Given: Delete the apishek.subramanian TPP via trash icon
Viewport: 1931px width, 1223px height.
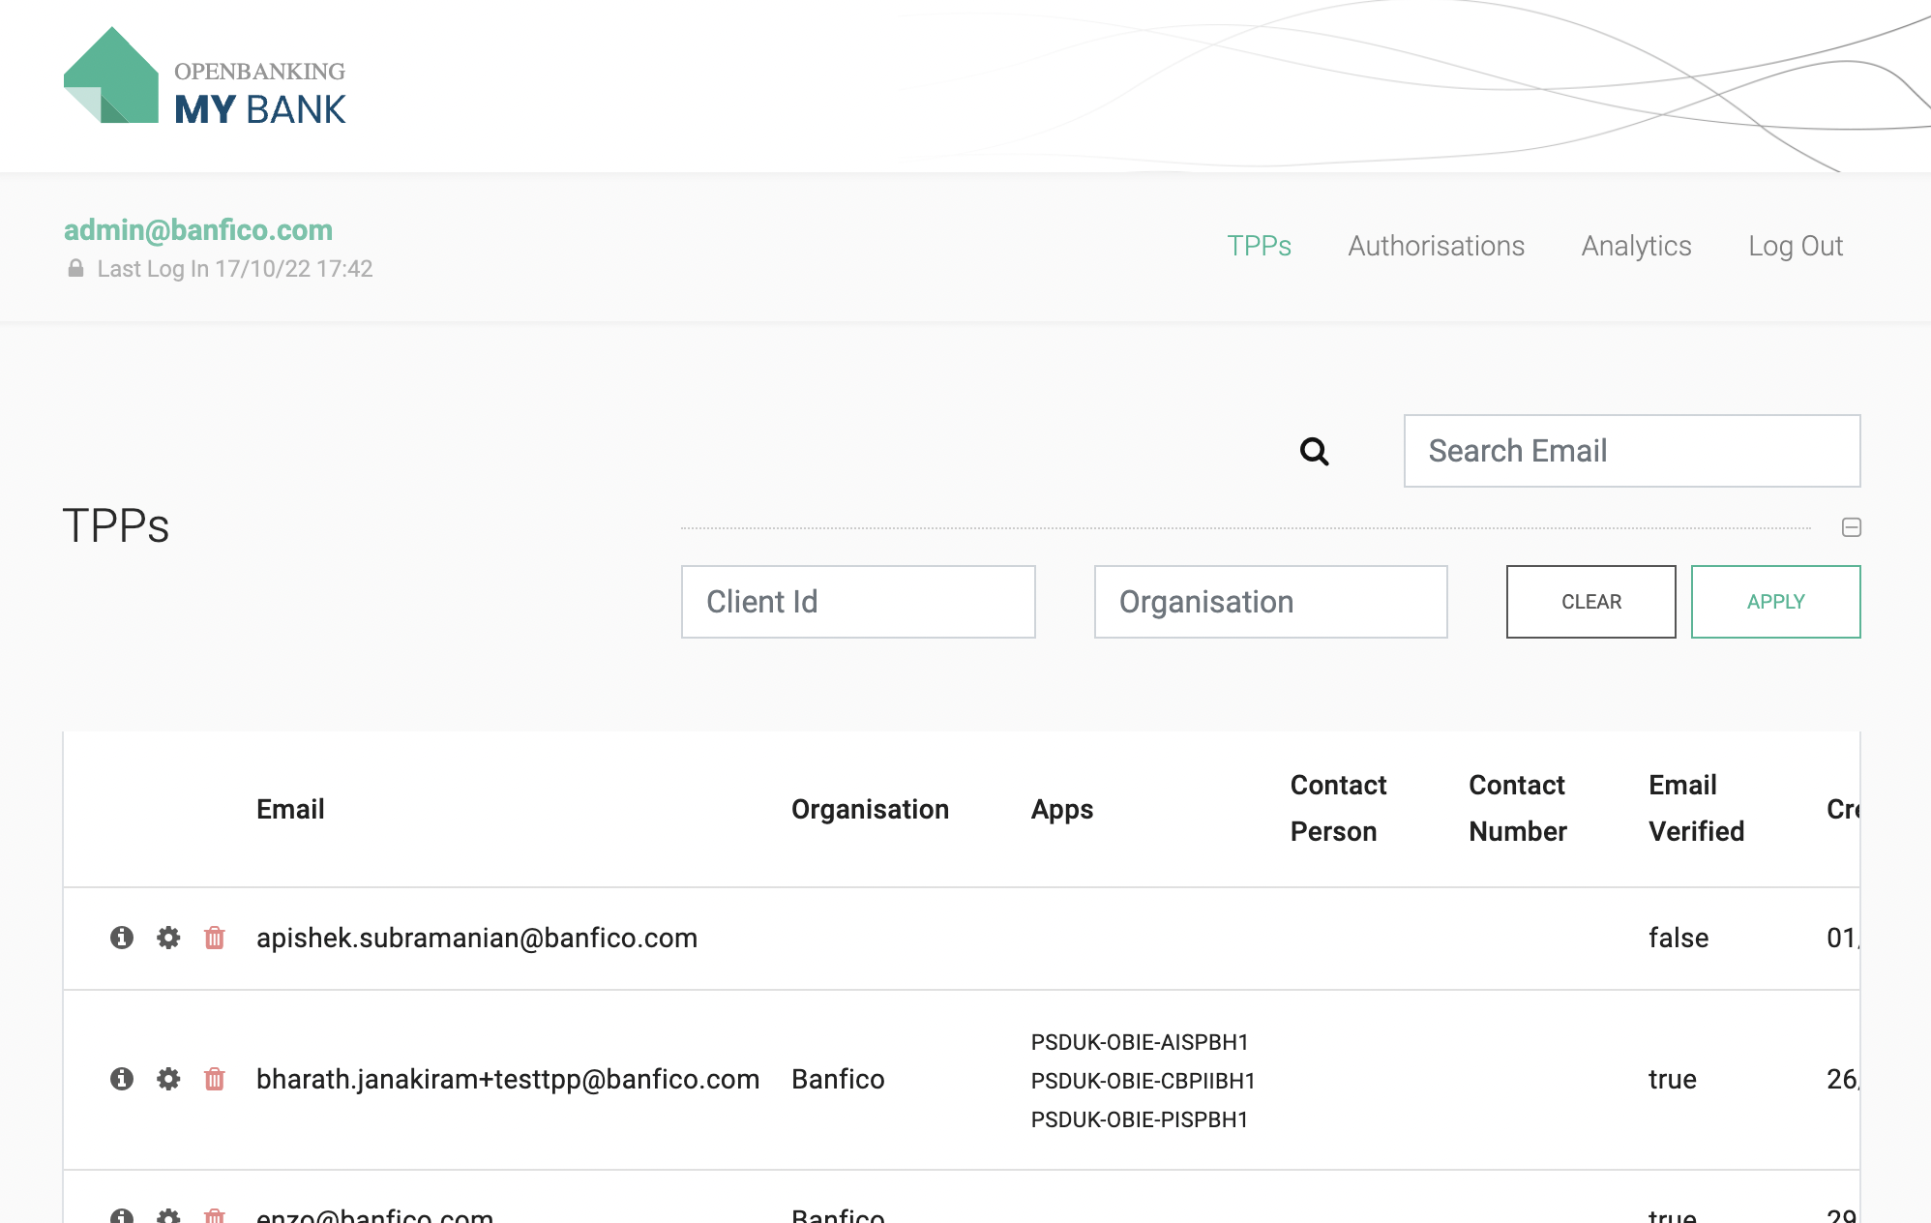Looking at the screenshot, I should click(x=215, y=938).
